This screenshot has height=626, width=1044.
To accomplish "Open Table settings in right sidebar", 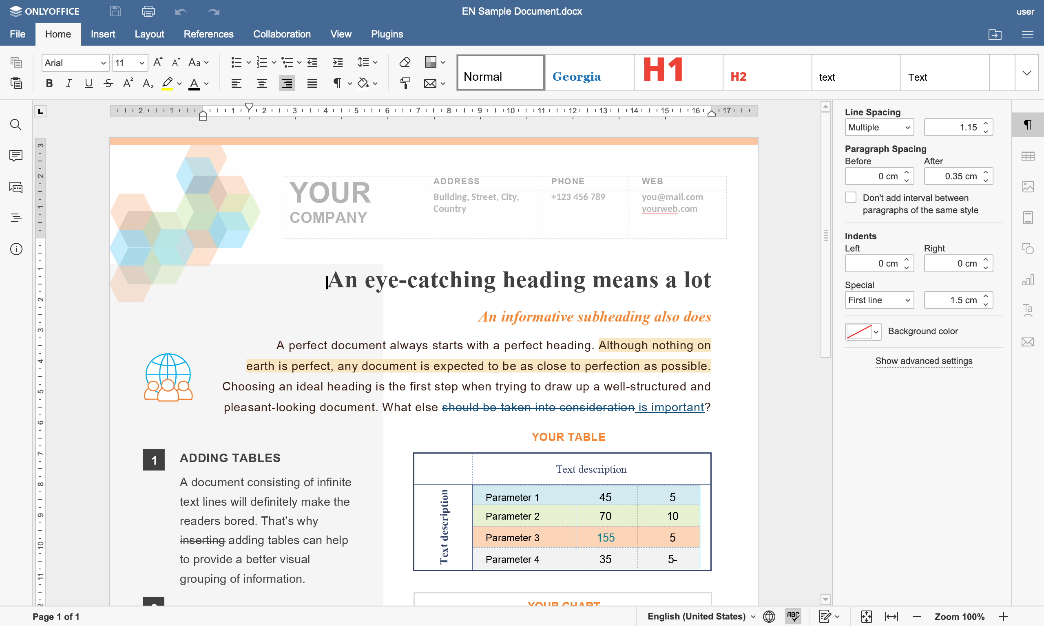I will [x=1028, y=156].
